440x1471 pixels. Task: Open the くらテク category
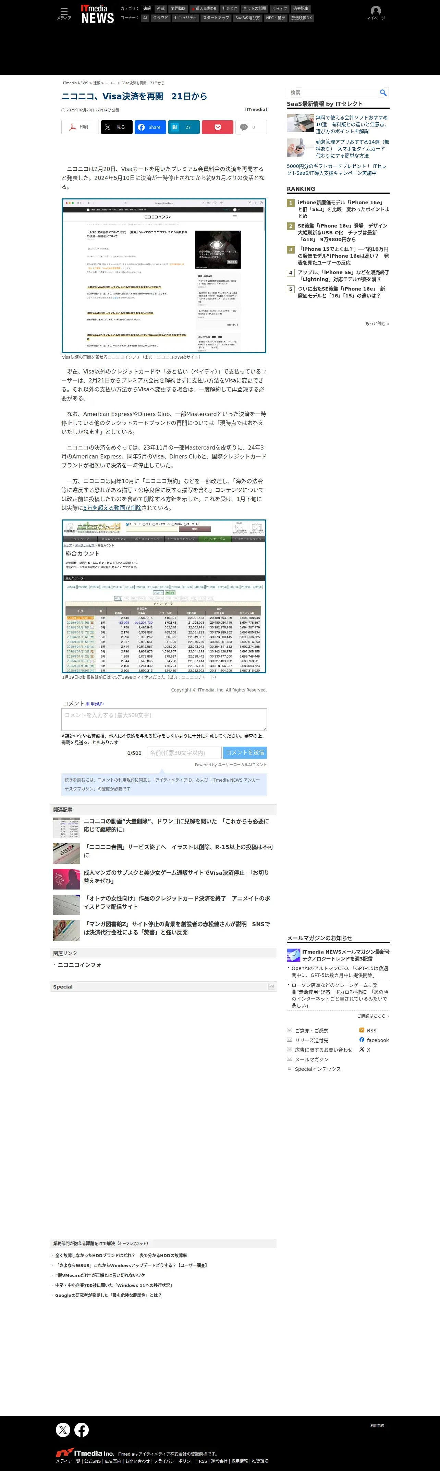click(x=279, y=9)
